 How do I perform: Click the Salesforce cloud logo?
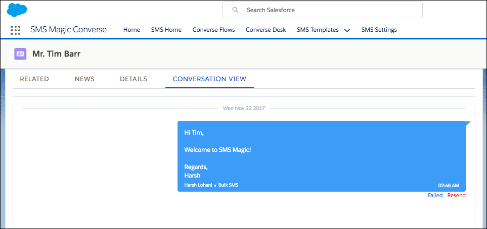tap(17, 10)
